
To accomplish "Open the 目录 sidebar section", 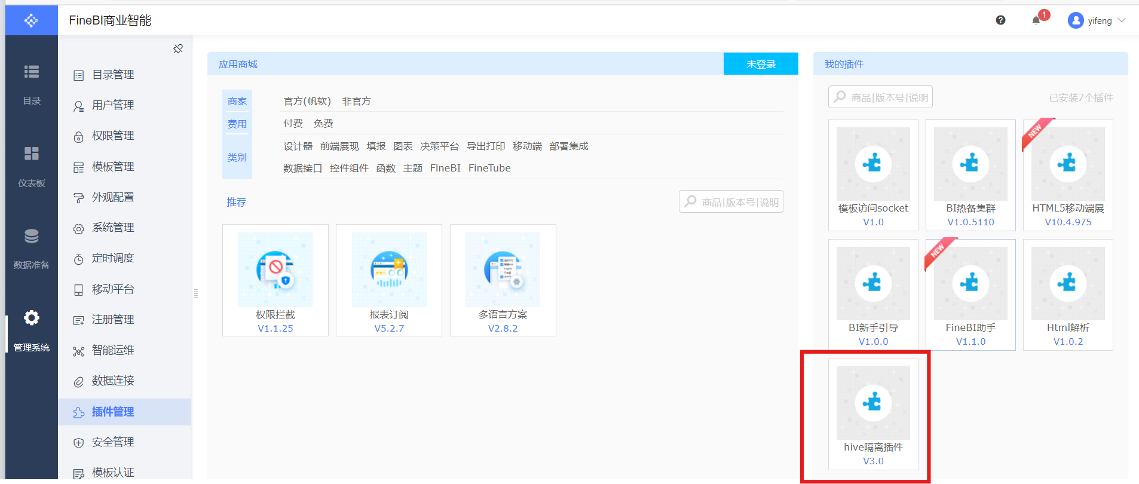I will (x=32, y=85).
